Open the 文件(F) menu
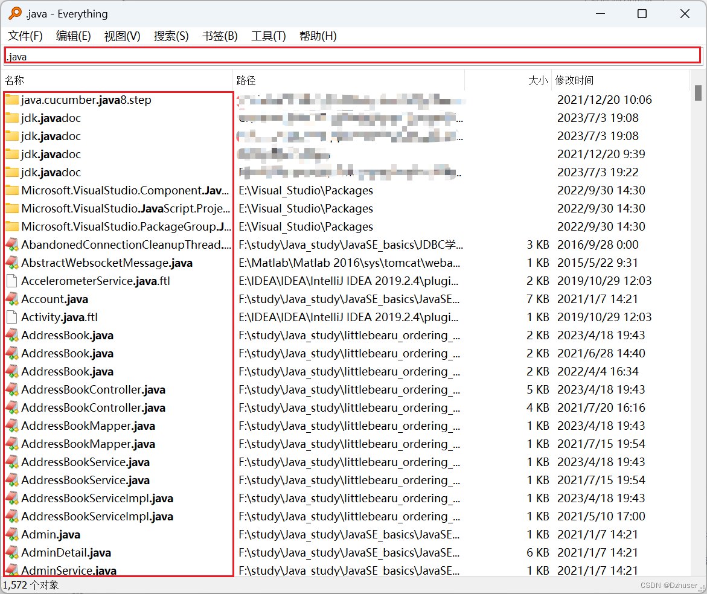 click(x=25, y=36)
